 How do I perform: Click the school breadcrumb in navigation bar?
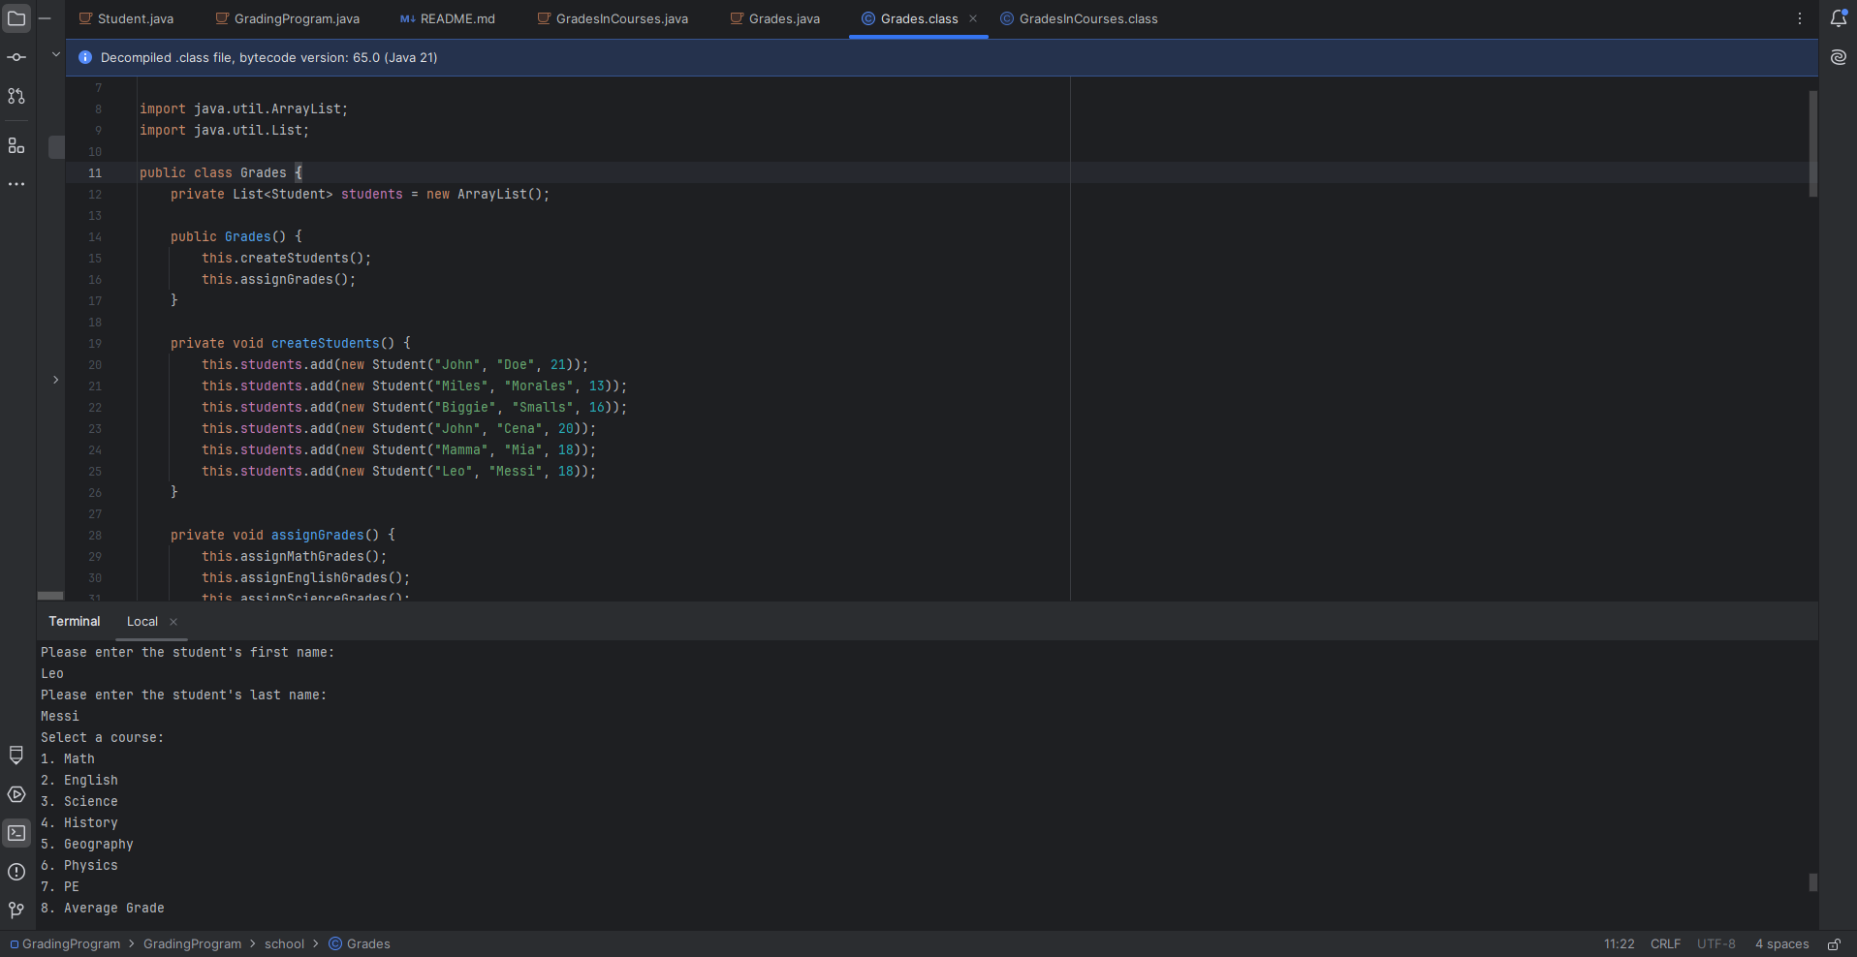[x=284, y=944]
